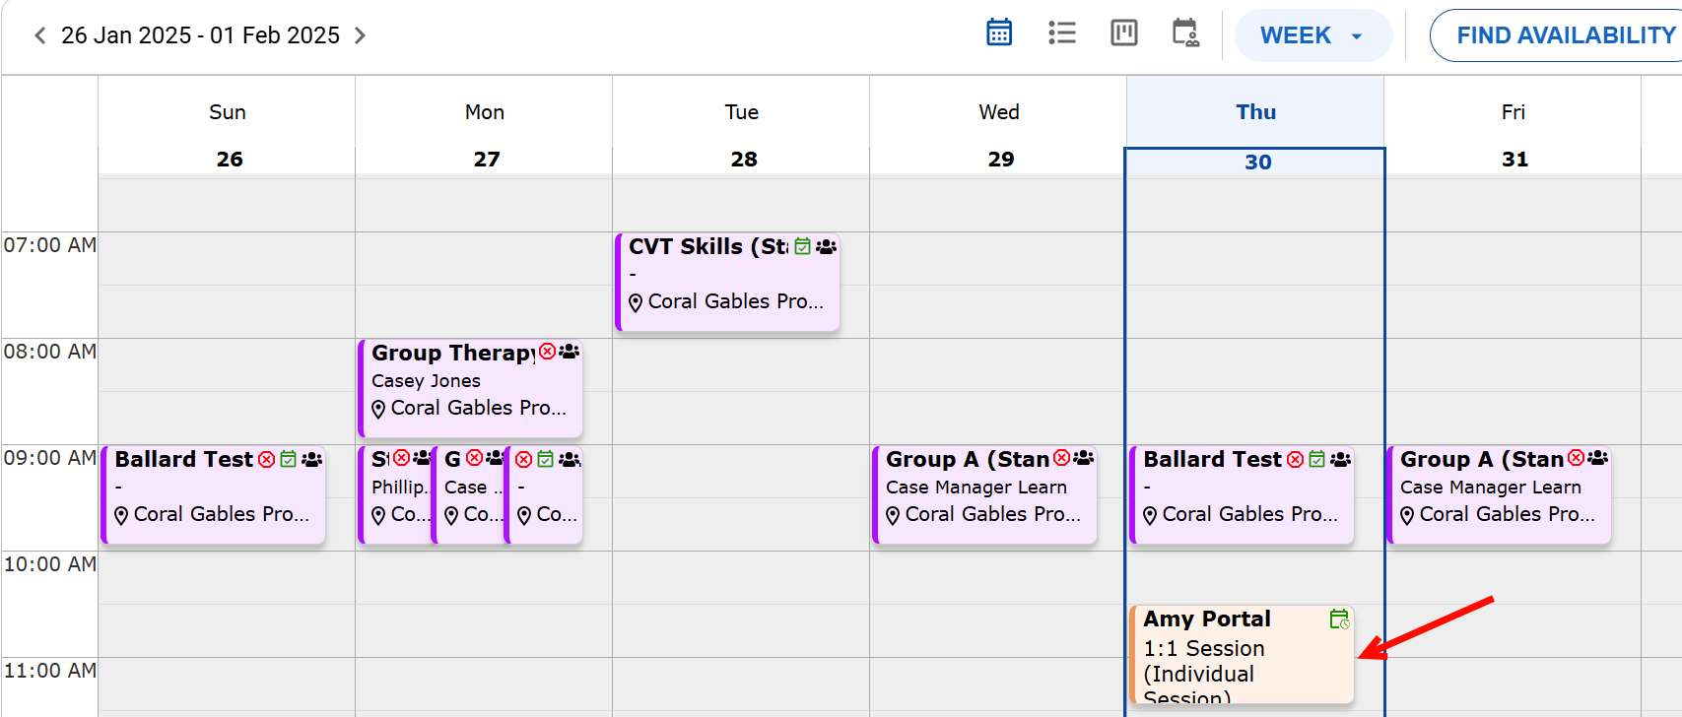Go to the next week

coord(361,35)
